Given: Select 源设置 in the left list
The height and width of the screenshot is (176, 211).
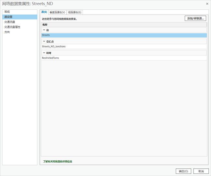Looking at the screenshot, I should tap(8, 17).
